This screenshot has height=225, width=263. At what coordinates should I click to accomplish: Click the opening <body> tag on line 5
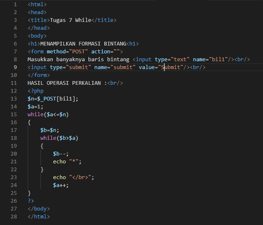37,36
